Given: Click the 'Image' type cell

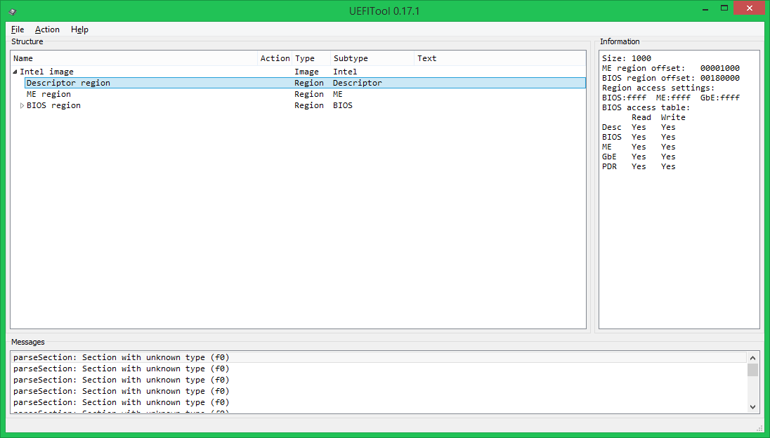Looking at the screenshot, I should click(x=306, y=72).
